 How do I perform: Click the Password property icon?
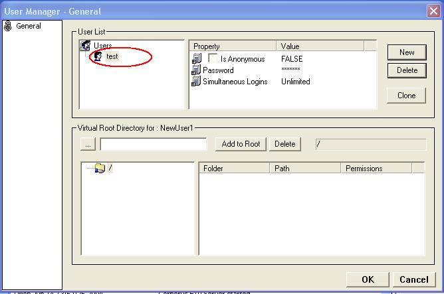196,70
